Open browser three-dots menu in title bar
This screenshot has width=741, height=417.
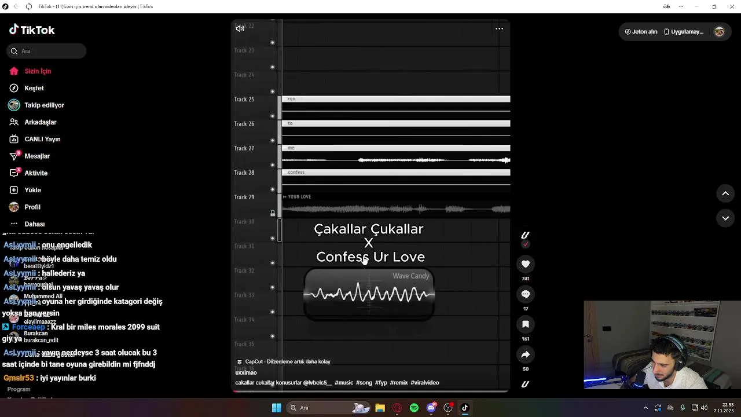(682, 6)
